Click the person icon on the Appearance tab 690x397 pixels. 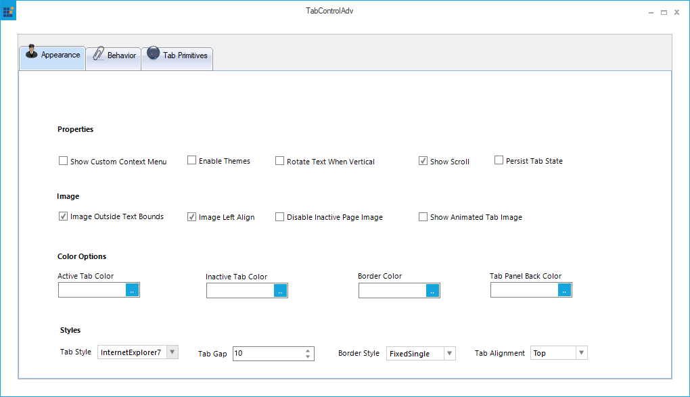(32, 51)
